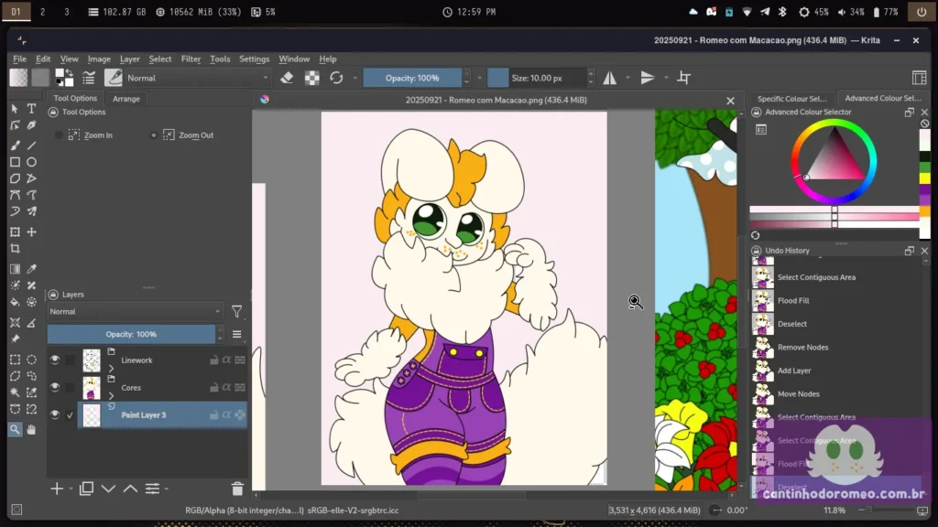
Task: Select the Pan hand tool
Action: point(32,429)
